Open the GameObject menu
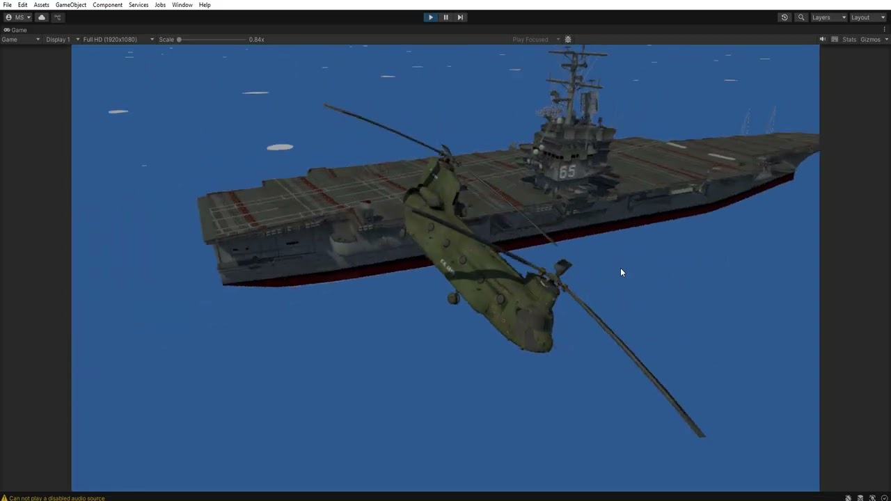 click(x=71, y=5)
